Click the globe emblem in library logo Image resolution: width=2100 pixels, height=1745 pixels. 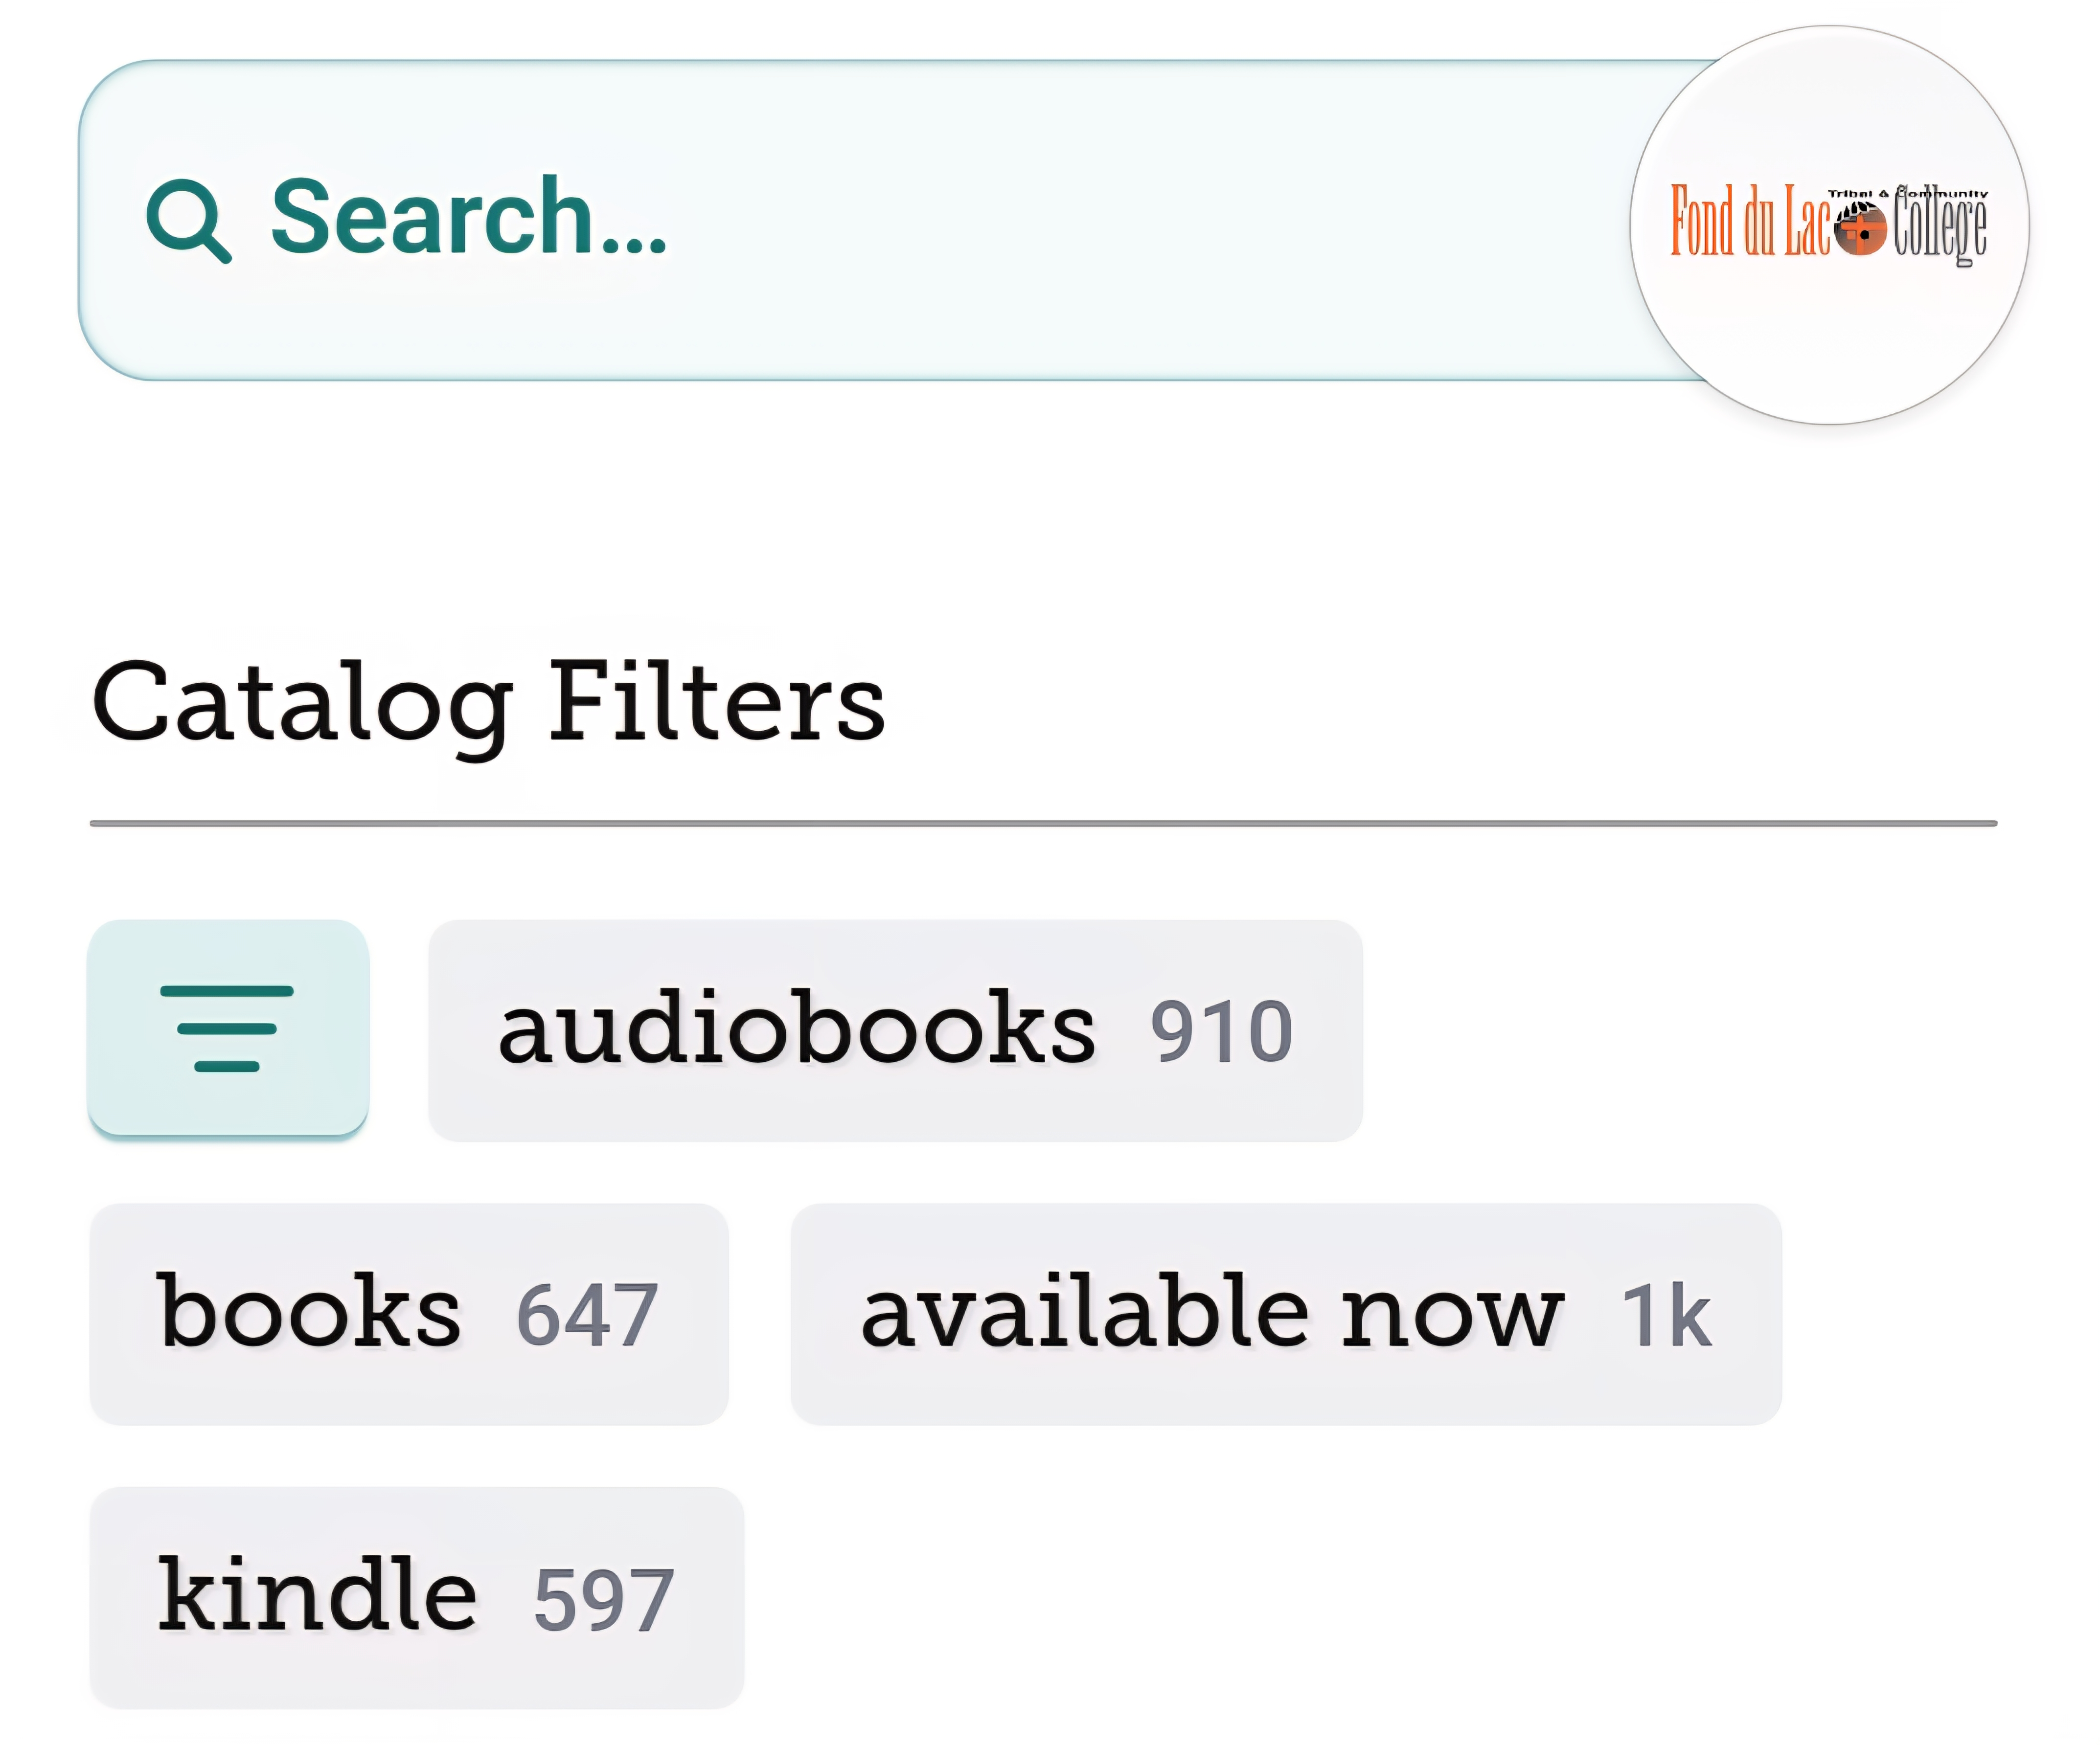coord(1859,228)
